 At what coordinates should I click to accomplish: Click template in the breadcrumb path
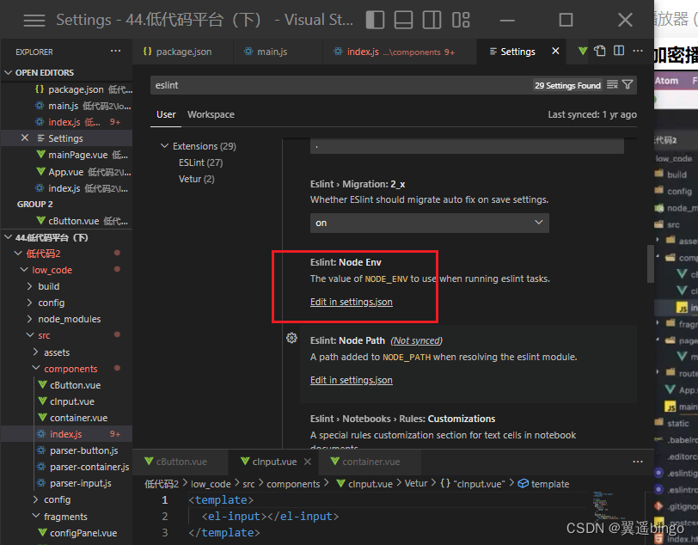coord(550,484)
